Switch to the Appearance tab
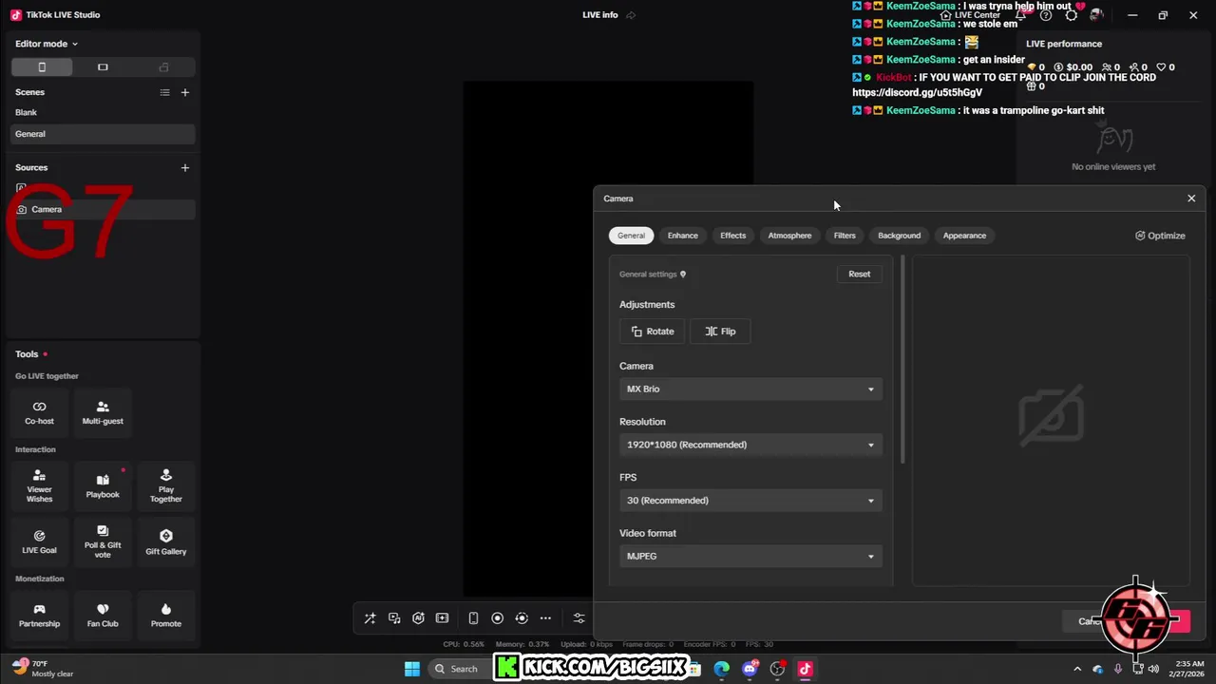Image resolution: width=1216 pixels, height=684 pixels. pyautogui.click(x=964, y=236)
